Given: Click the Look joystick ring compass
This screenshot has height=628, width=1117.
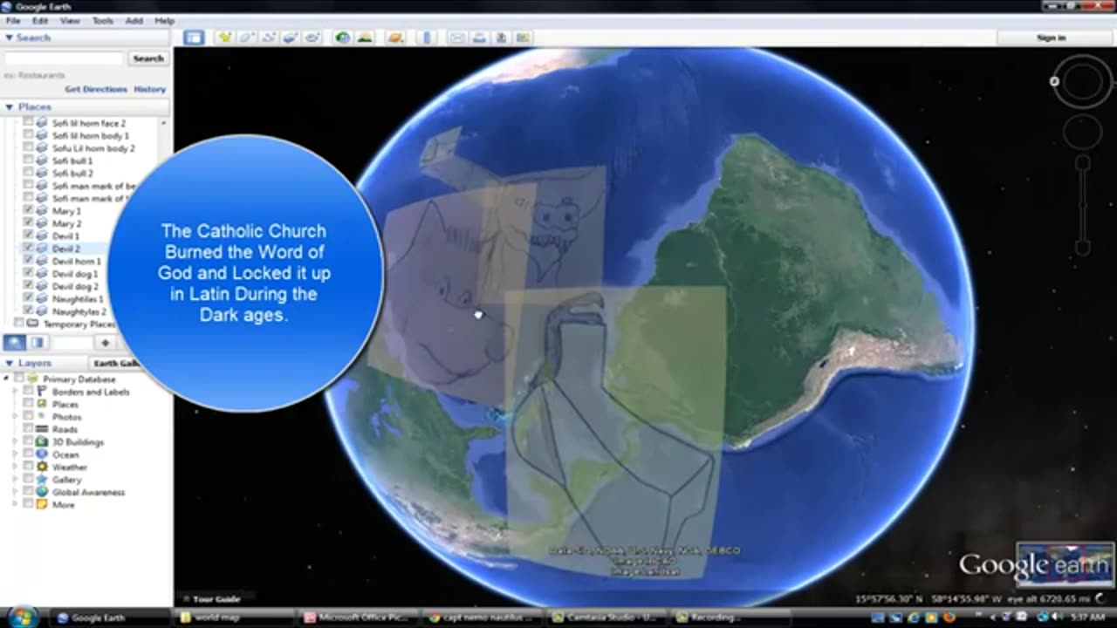Looking at the screenshot, I should click(1083, 82).
